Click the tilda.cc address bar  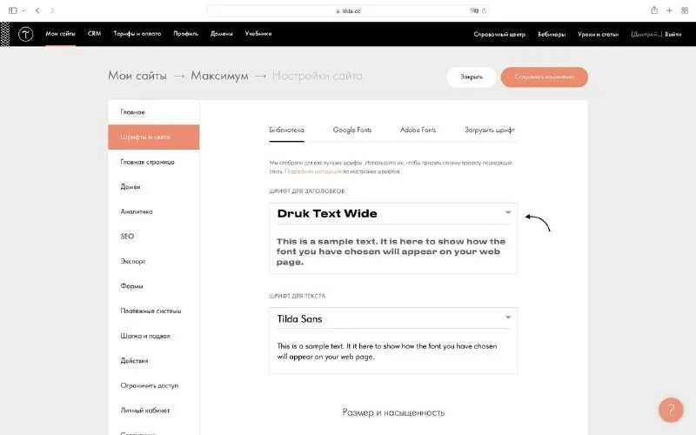point(348,10)
